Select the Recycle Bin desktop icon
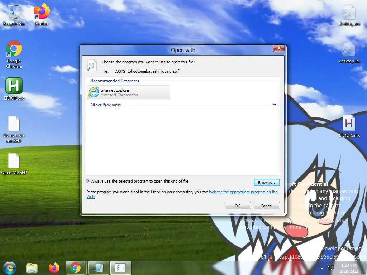Image resolution: width=367 pixels, height=275 pixels. click(x=14, y=14)
